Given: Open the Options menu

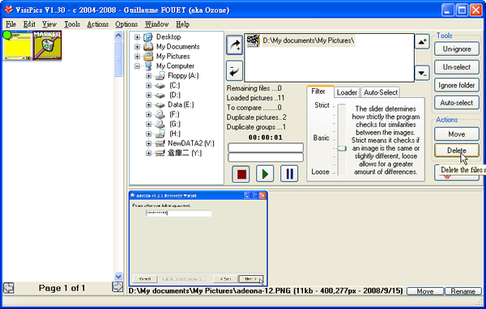Looking at the screenshot, I should (126, 24).
